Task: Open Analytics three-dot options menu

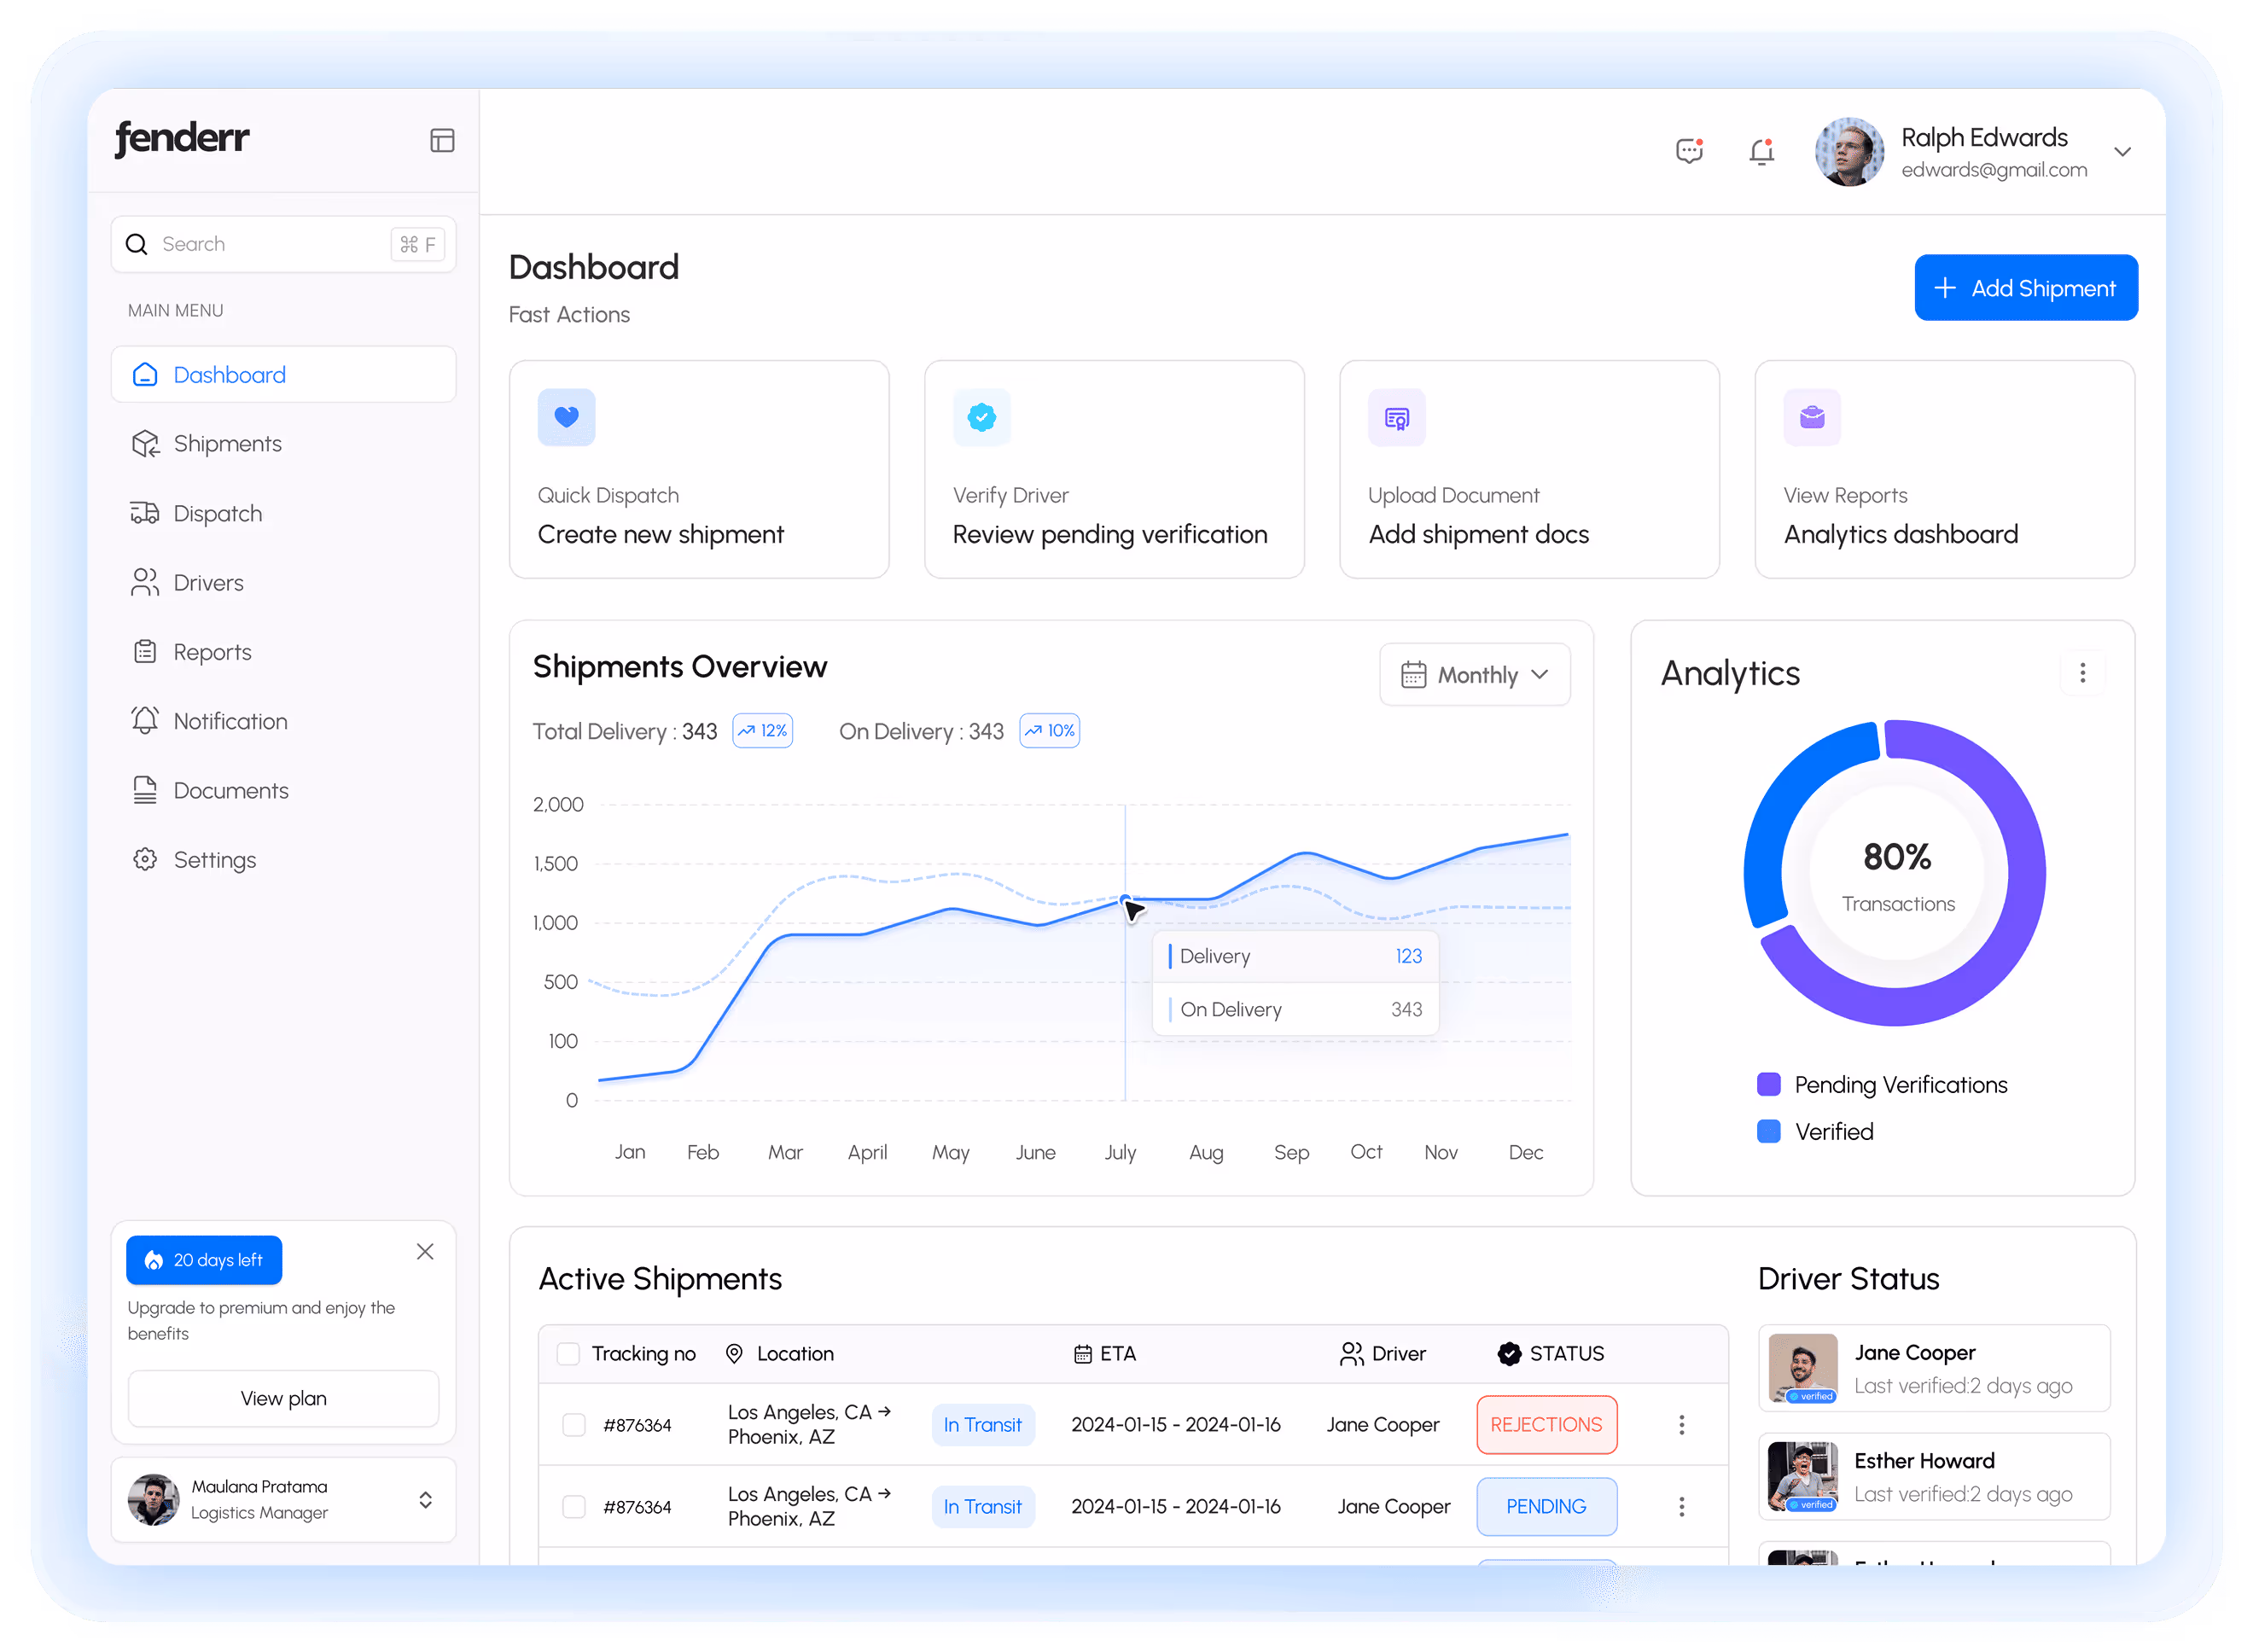Action: pyautogui.click(x=2082, y=673)
